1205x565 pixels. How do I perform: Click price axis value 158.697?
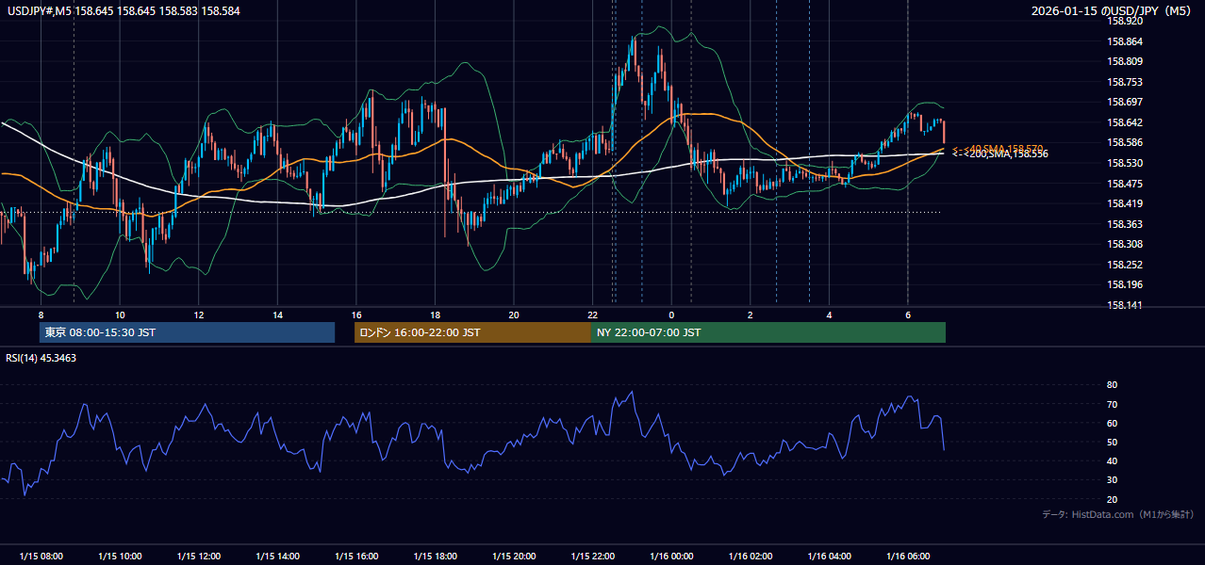[1125, 102]
